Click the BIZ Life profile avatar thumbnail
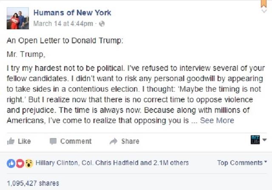 [255, 140]
